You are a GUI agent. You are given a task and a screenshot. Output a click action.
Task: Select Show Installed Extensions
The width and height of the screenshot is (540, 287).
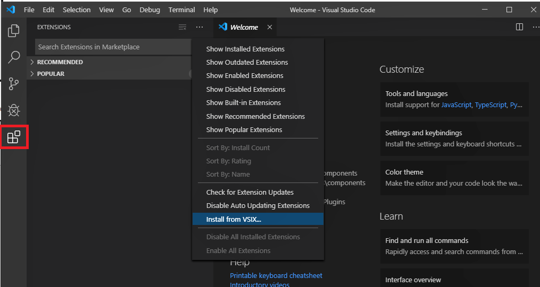click(258, 49)
